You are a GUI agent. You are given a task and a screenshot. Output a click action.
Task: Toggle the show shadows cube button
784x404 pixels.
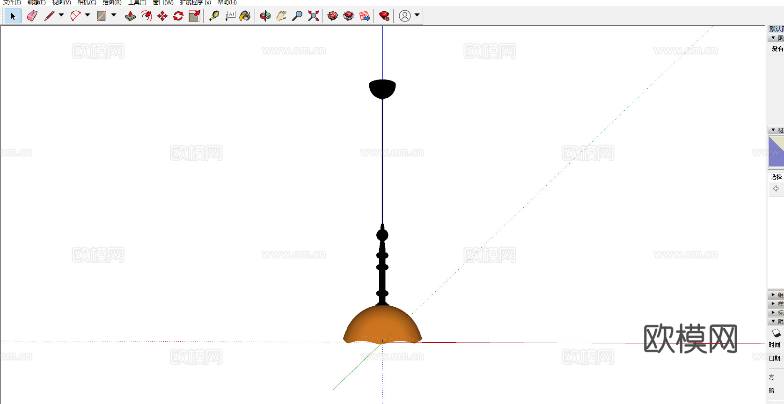(777, 333)
